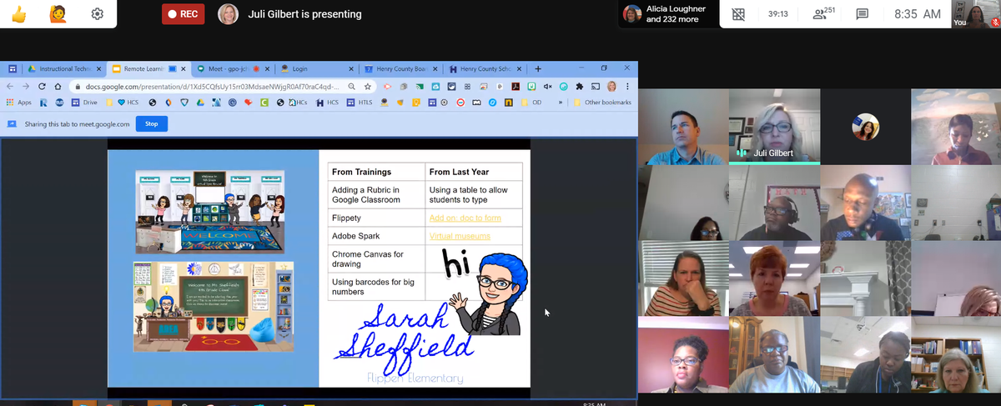Click the browser home icon
1001x406 pixels.
pos(57,86)
